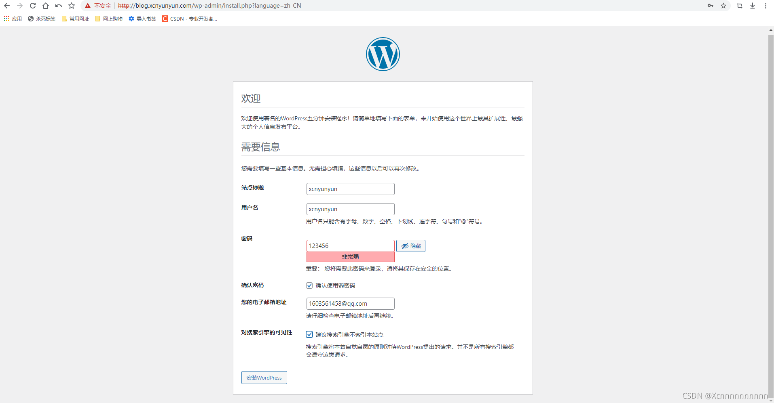Open the 常用网址 bookmarks folder
Viewport: 774px width, 403px height.
[x=75, y=19]
